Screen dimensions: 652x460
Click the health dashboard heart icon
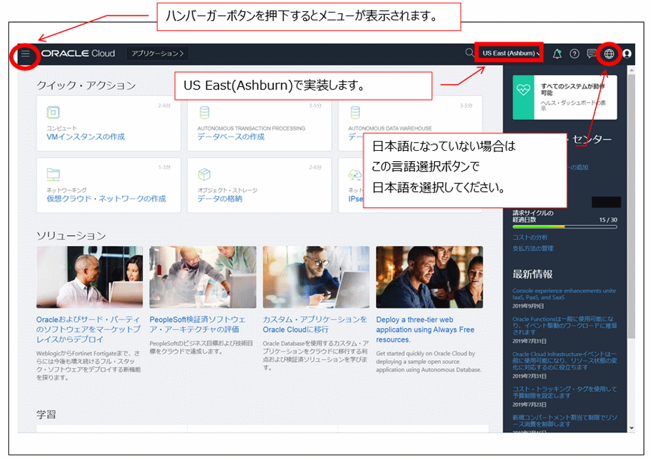tap(523, 89)
